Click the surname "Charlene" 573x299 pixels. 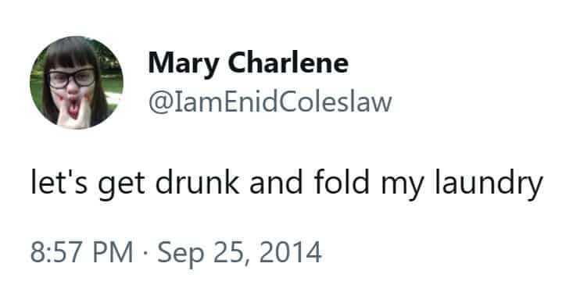tap(288, 62)
